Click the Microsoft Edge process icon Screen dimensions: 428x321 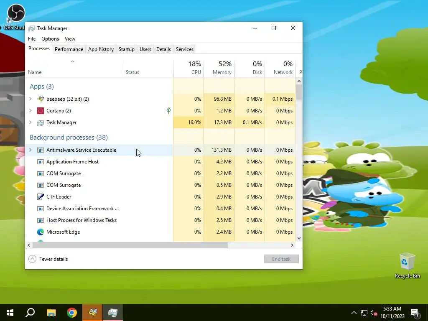[41, 232]
